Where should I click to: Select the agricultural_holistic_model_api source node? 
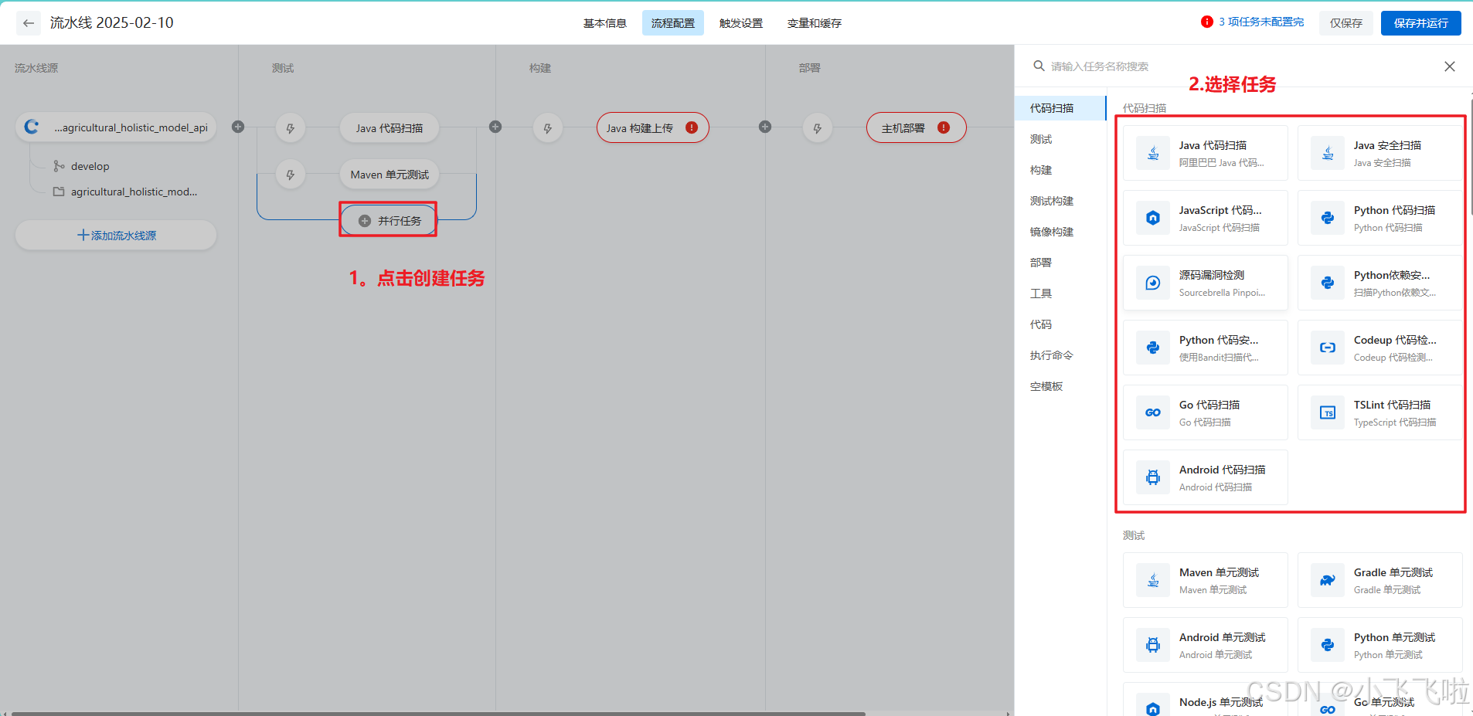pos(116,127)
